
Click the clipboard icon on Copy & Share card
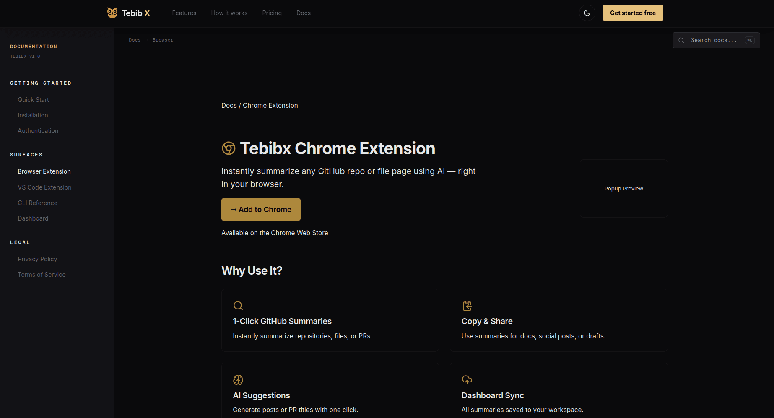click(x=467, y=306)
